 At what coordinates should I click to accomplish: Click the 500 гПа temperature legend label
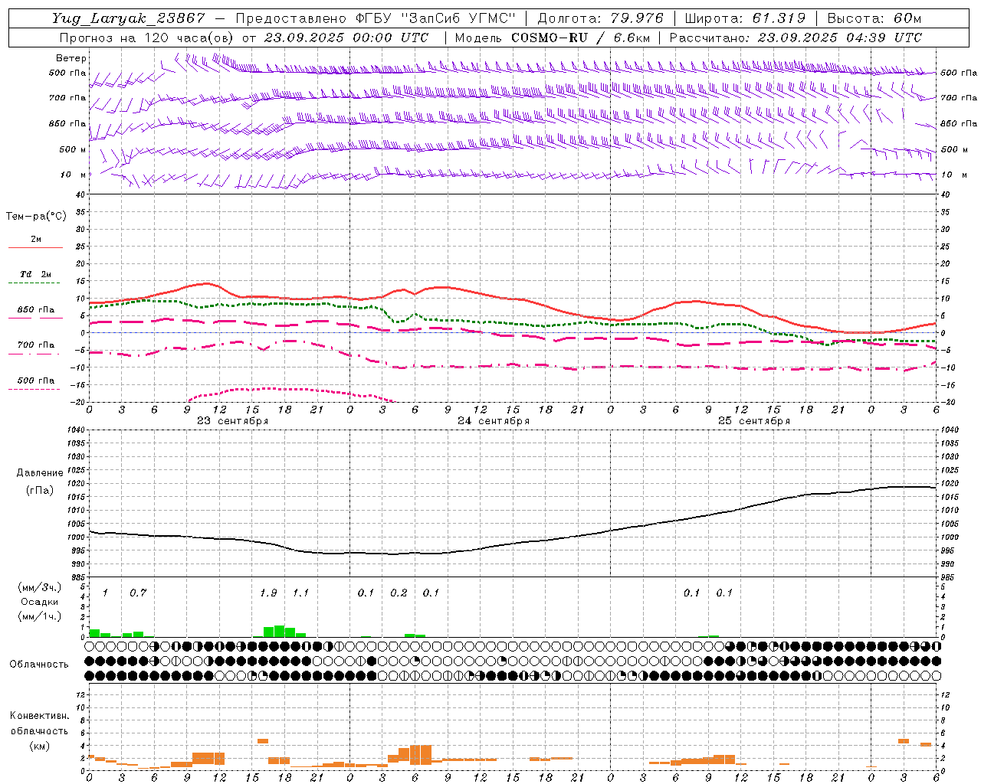click(36, 380)
